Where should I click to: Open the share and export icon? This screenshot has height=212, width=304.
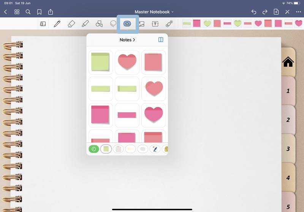tap(51, 12)
